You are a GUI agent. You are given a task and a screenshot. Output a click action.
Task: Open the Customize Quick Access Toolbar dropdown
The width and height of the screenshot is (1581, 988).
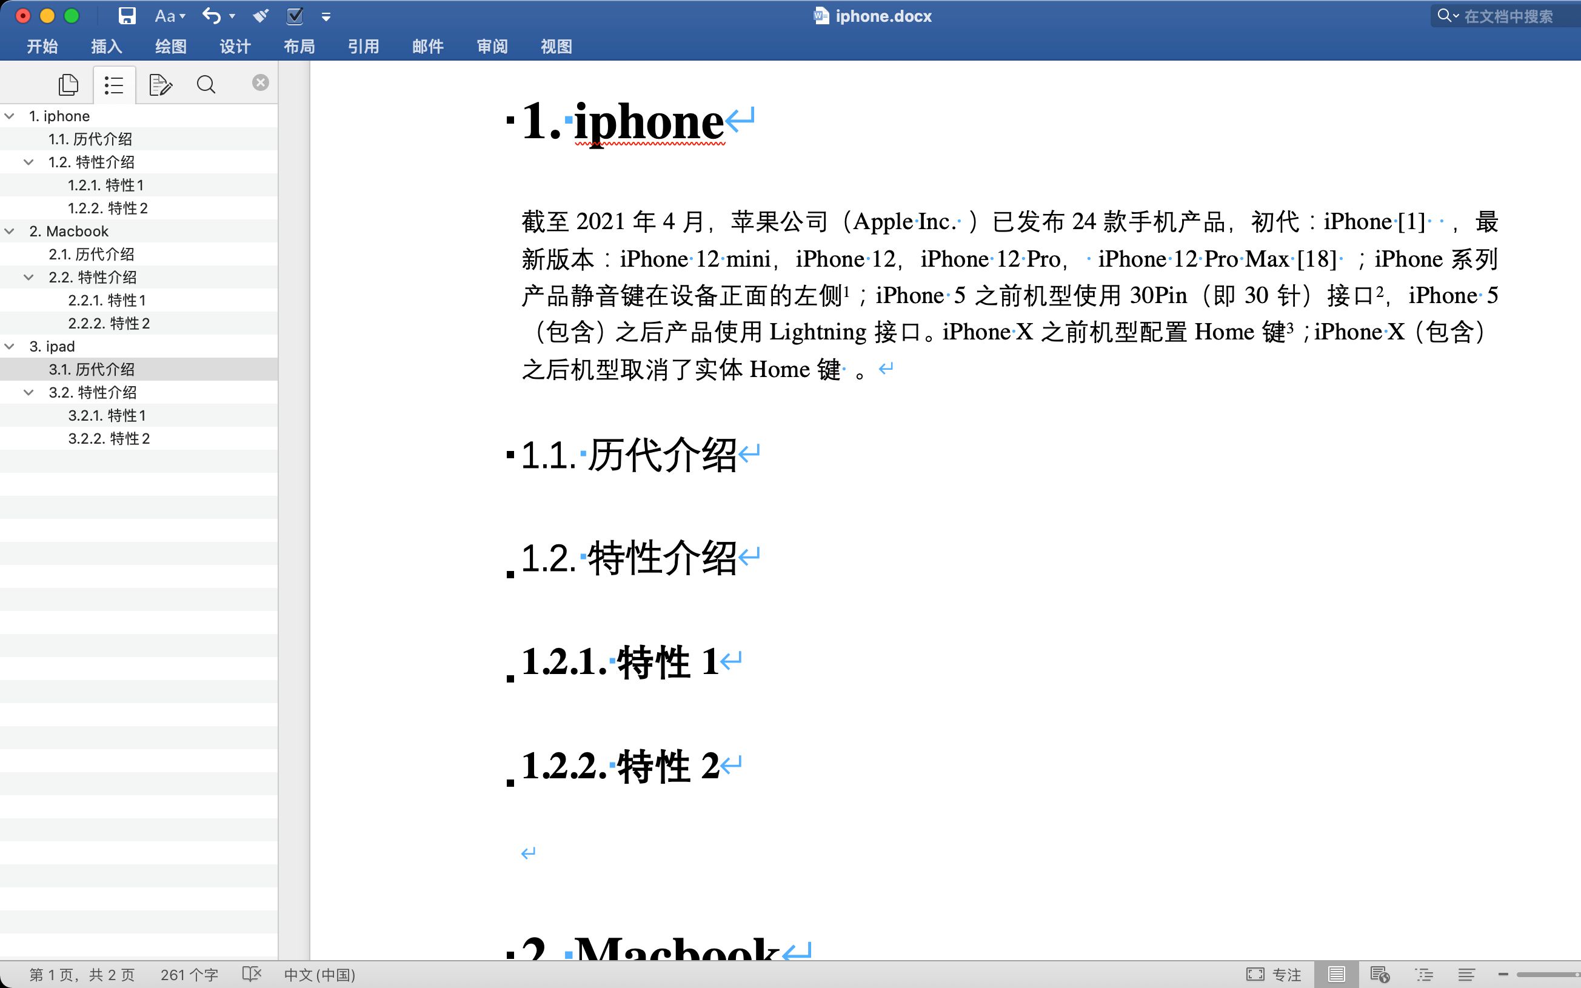tap(326, 17)
